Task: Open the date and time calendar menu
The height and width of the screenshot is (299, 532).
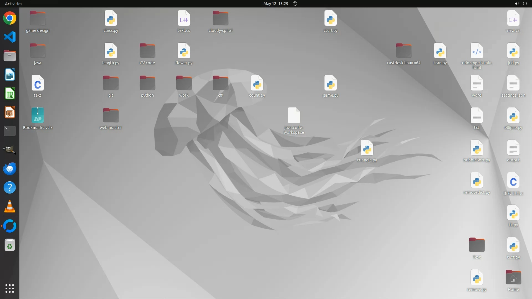Action: pos(275,4)
